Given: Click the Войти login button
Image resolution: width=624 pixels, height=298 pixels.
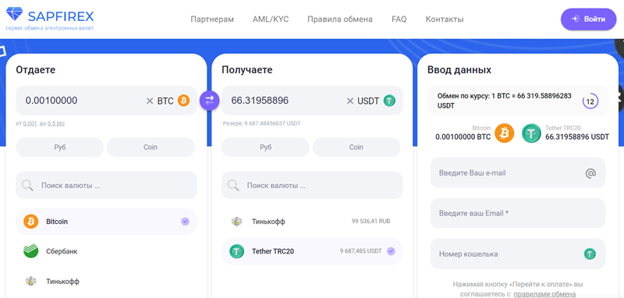Looking at the screenshot, I should (x=589, y=19).
